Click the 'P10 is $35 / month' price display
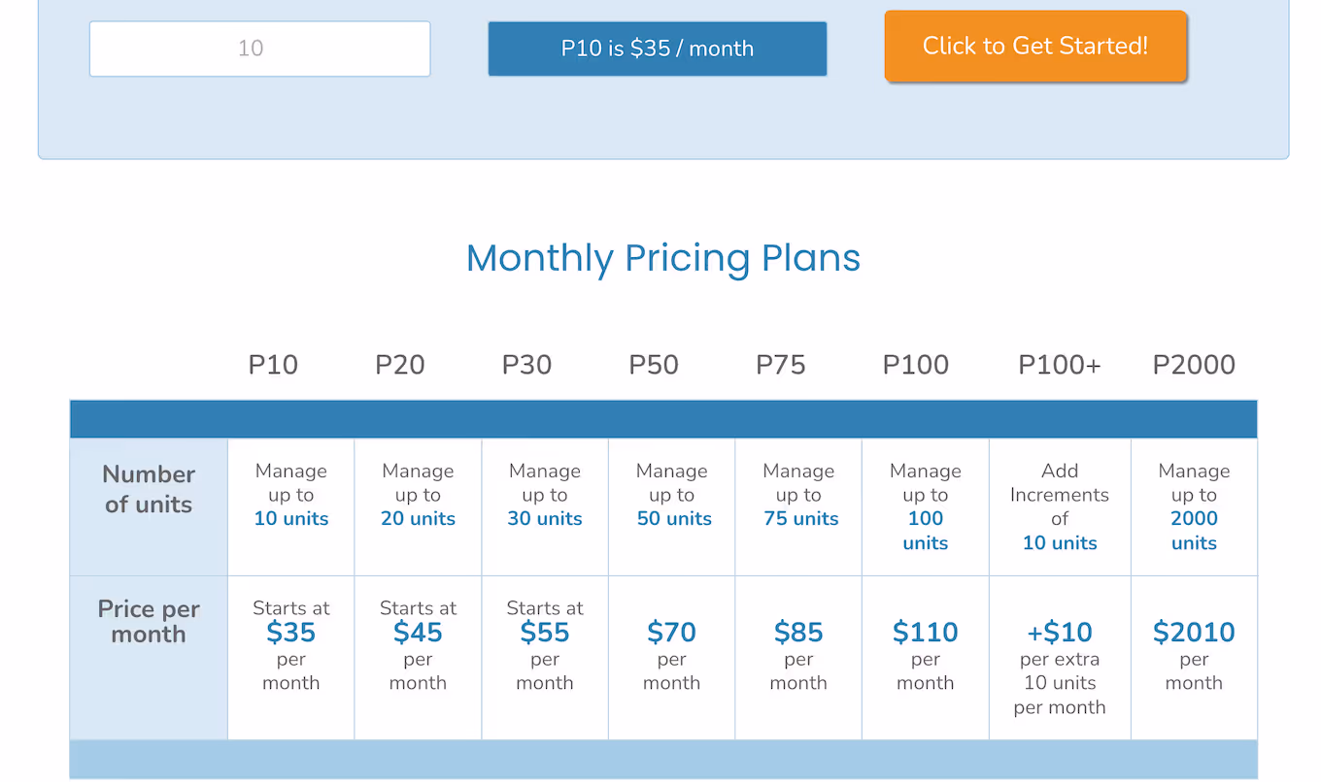Screen dimensions: 1321x782 657,48
